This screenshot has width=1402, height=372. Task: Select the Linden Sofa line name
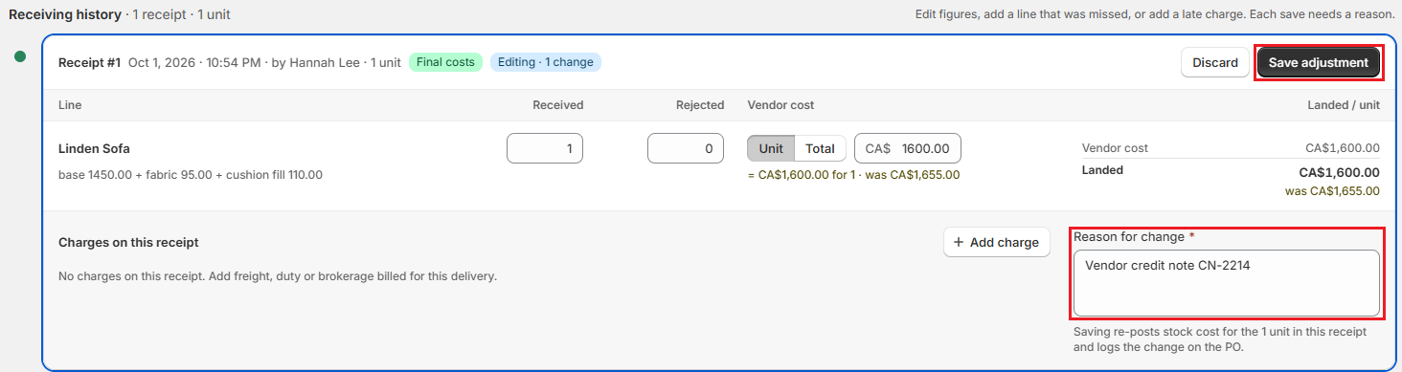click(x=94, y=148)
